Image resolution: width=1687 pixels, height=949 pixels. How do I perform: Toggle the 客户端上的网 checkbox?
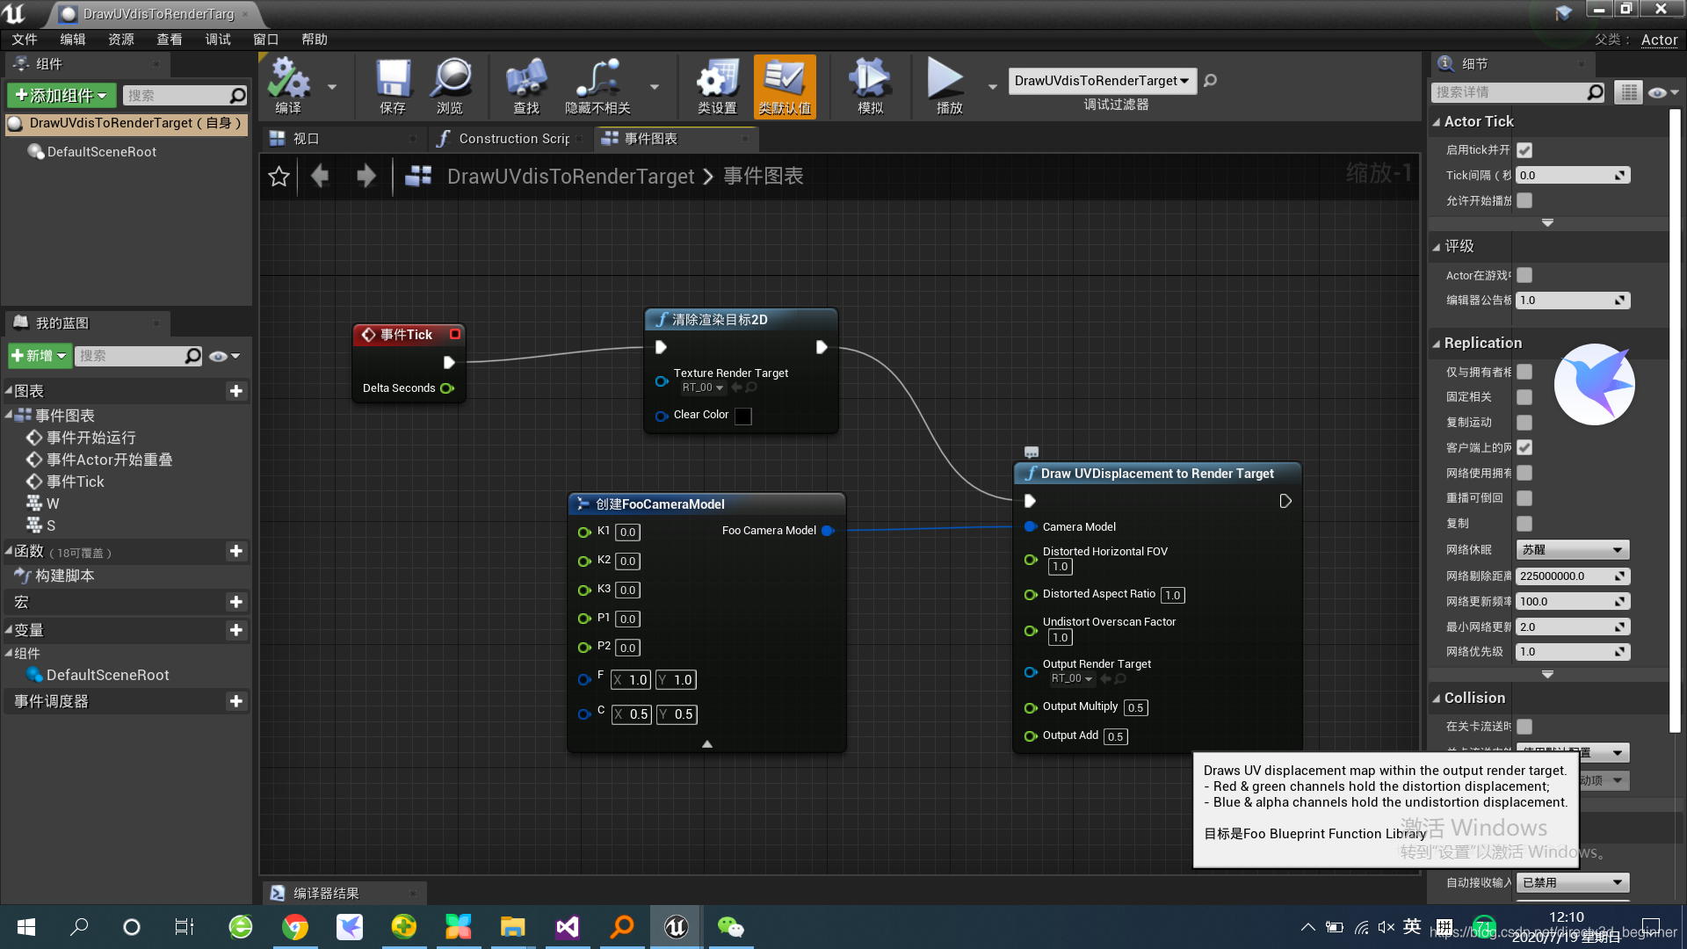click(x=1524, y=447)
